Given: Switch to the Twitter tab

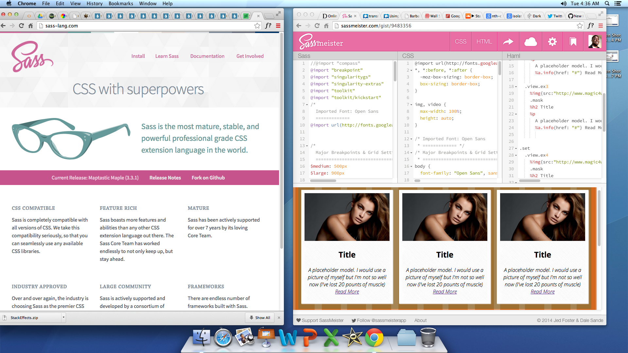Looking at the screenshot, I should [555, 16].
